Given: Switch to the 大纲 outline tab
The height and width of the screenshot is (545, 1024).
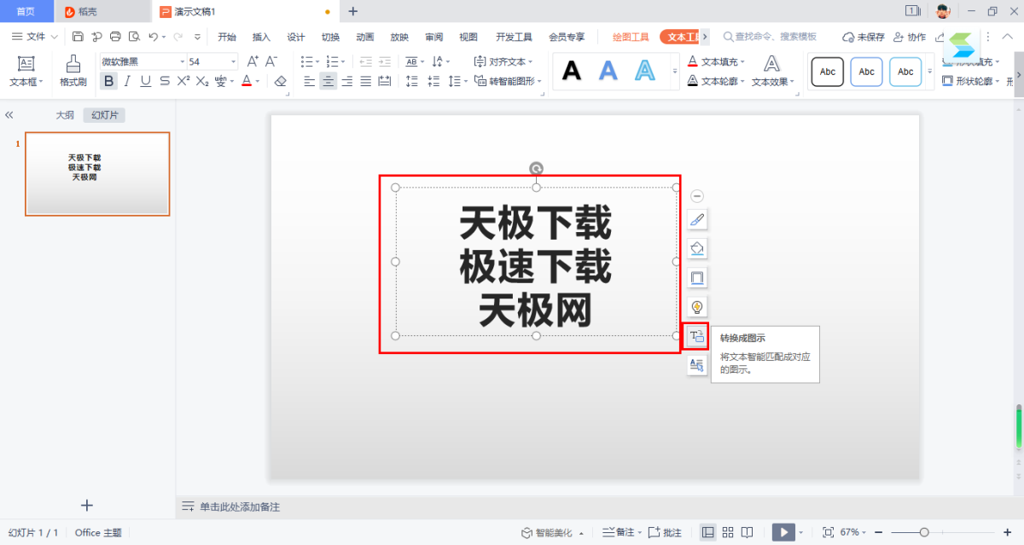Looking at the screenshot, I should point(65,115).
